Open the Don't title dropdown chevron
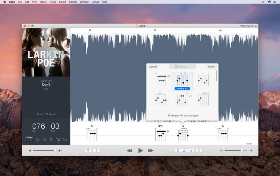This screenshot has width=280, height=176. tap(147, 26)
